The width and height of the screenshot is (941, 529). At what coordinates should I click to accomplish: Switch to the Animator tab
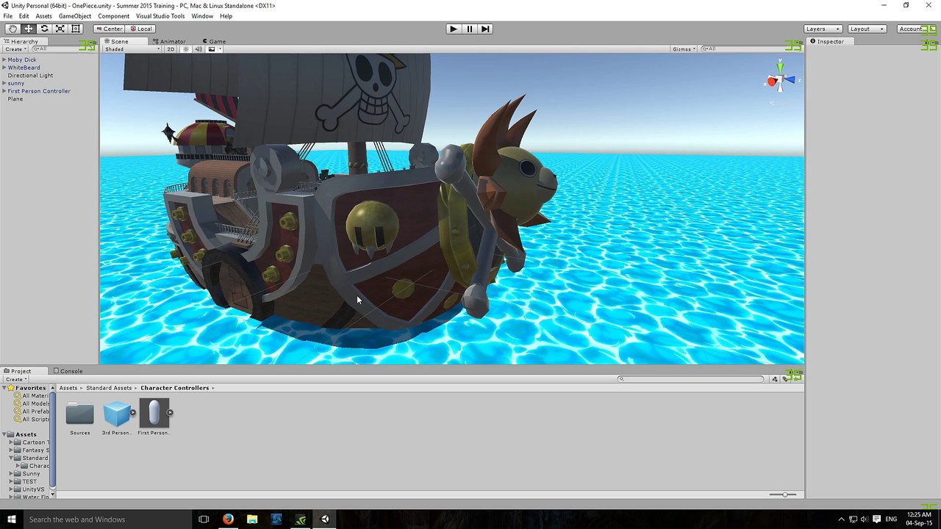click(169, 41)
